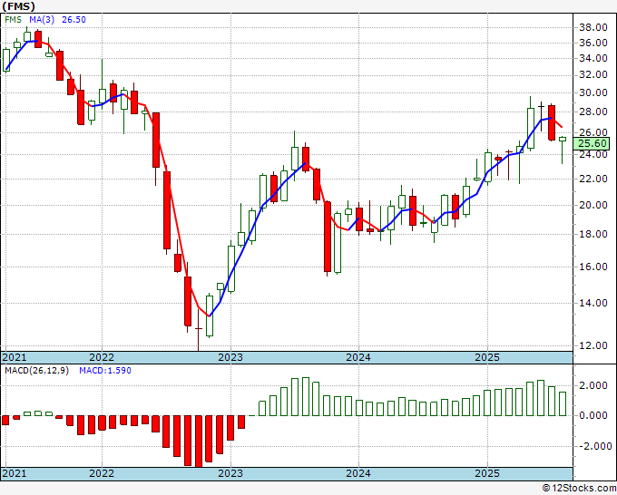Click the 34.00 price axis label

[593, 58]
